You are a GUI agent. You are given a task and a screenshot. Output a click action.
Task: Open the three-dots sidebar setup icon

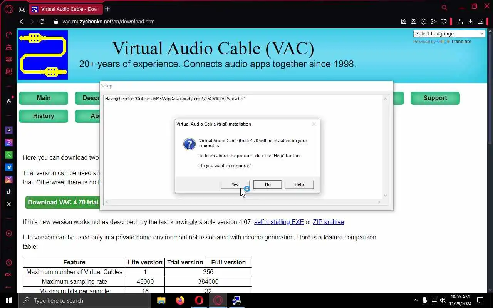click(8, 287)
